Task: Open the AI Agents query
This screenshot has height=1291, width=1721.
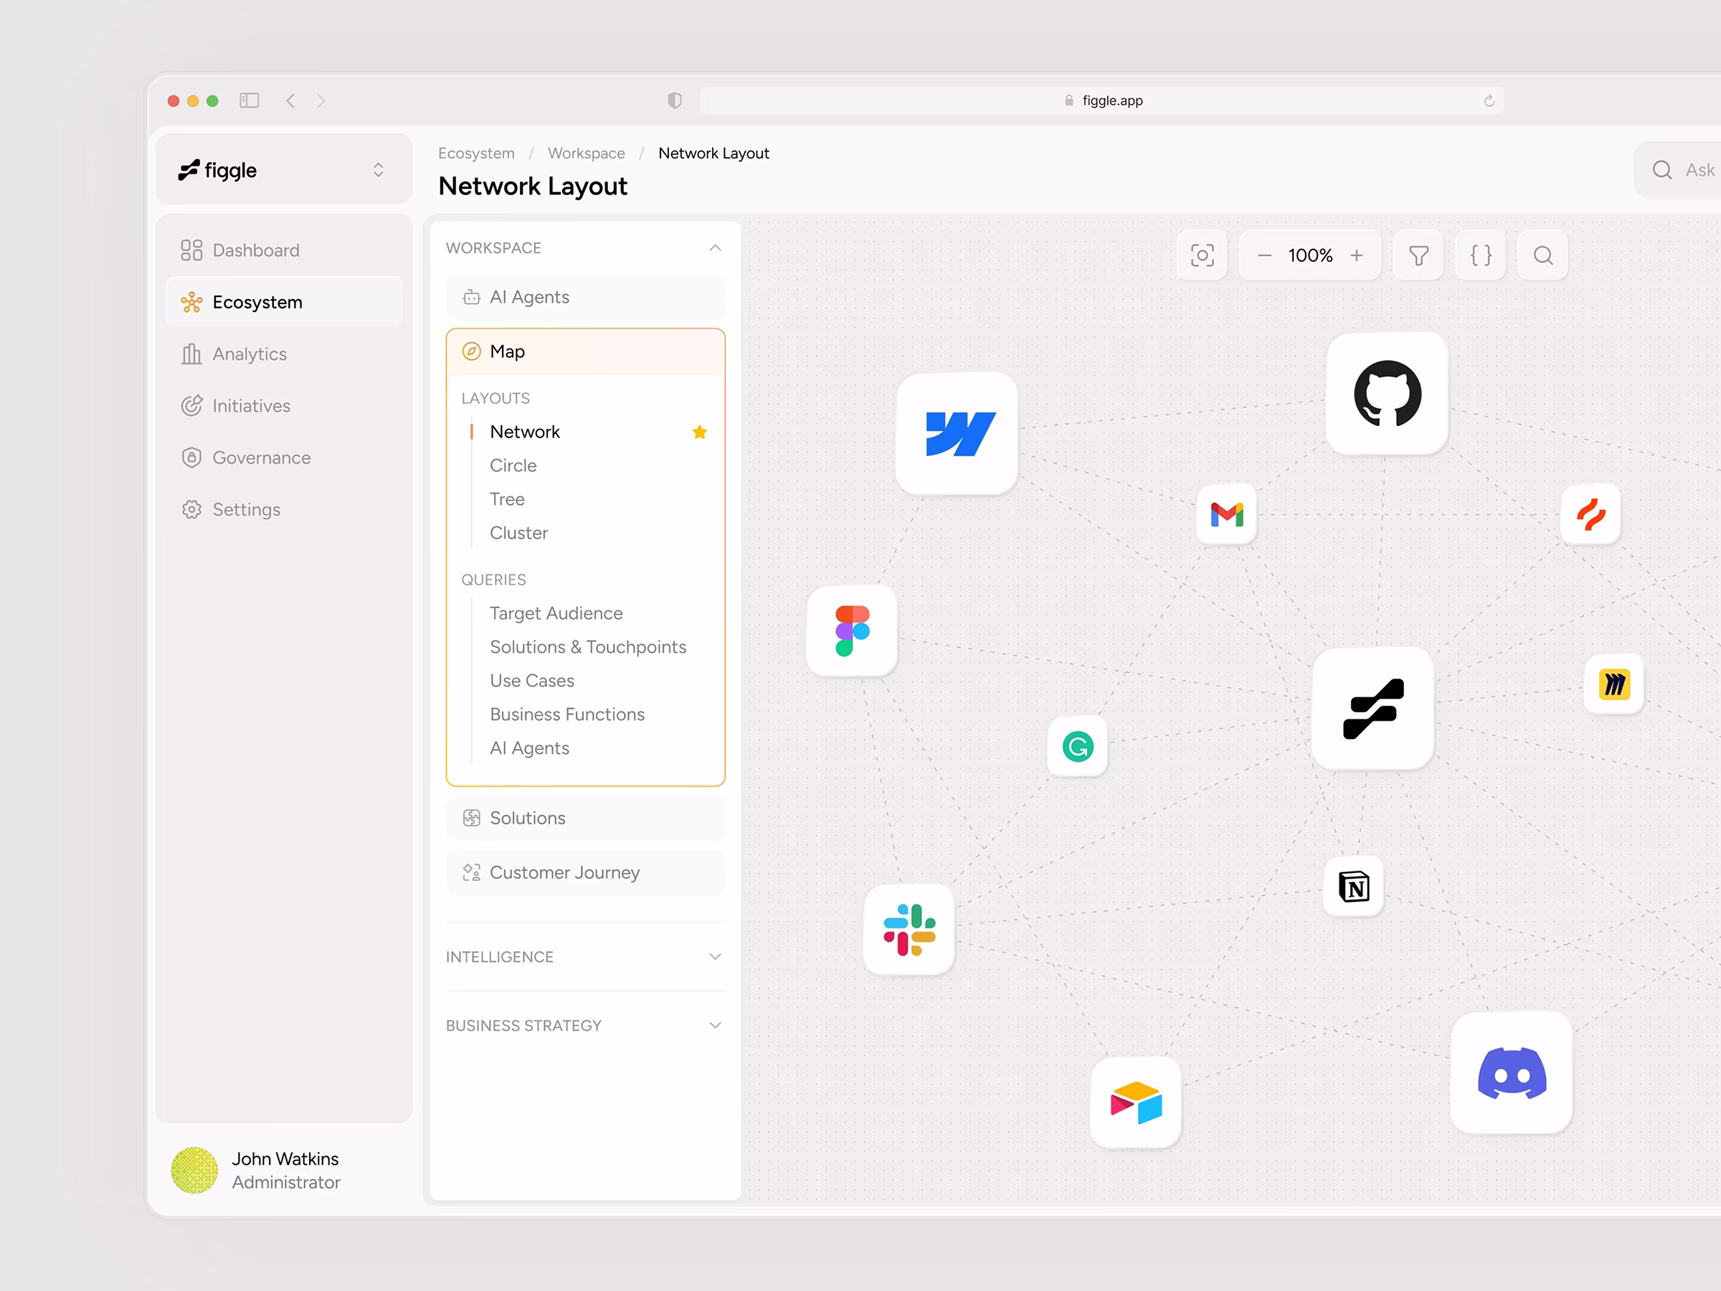Action: click(529, 748)
